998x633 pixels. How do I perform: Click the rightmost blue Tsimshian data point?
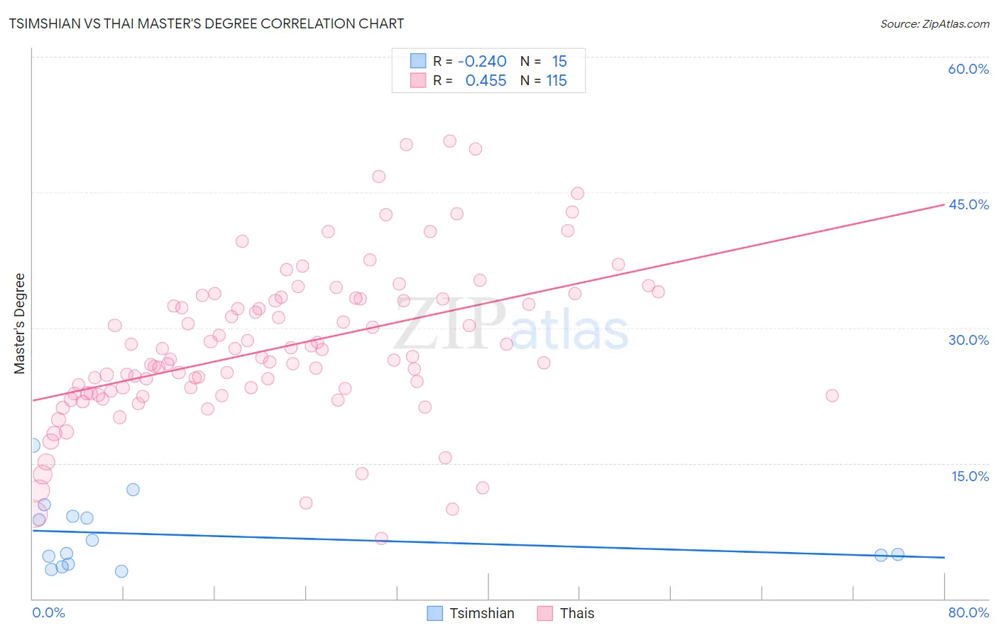(898, 554)
